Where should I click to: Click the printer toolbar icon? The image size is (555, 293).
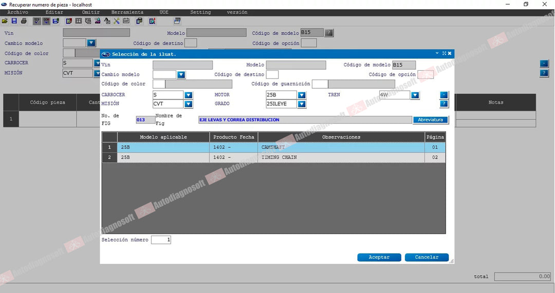24,21
